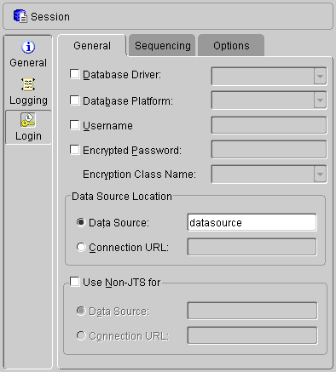The height and width of the screenshot is (372, 336).
Task: Click the Non-JTS Connection URL field
Action: pos(252,335)
